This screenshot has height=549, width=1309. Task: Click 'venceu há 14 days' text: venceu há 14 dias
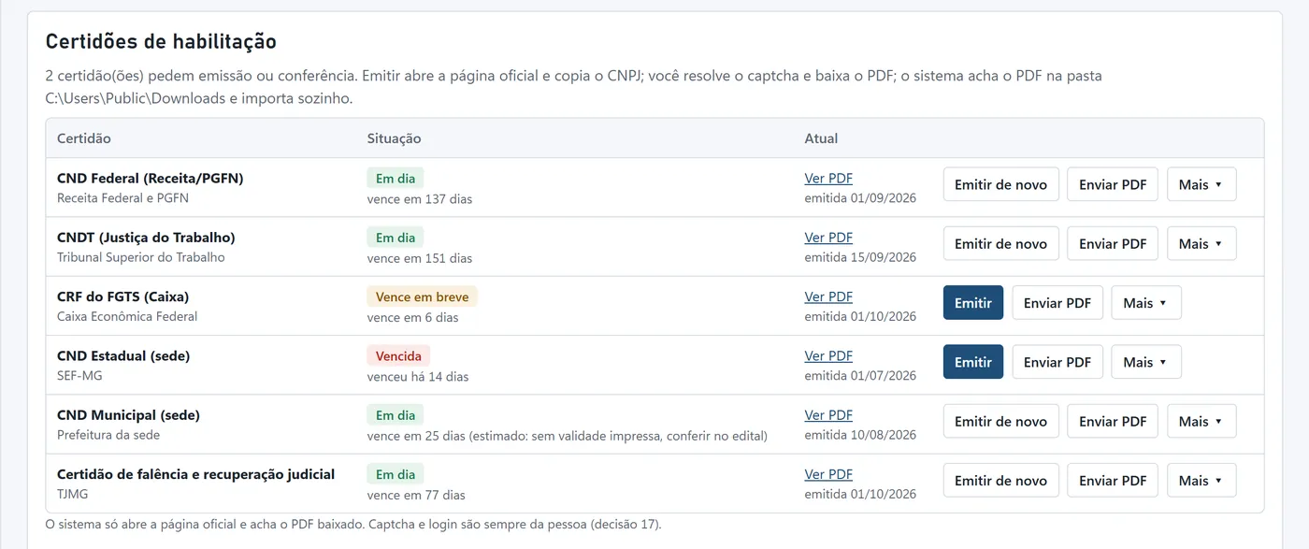click(418, 377)
